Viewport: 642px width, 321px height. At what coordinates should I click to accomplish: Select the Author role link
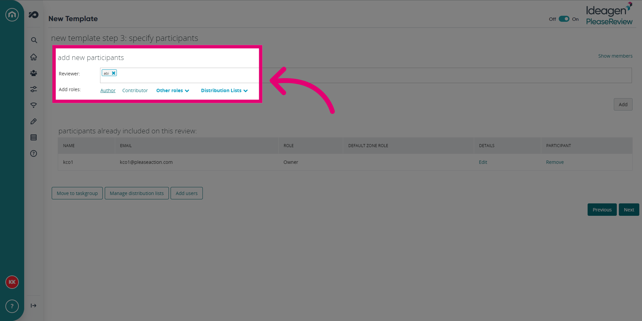[108, 90]
